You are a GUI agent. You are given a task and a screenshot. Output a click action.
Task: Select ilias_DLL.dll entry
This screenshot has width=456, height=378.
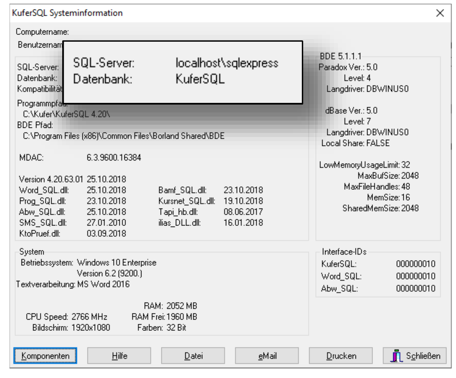[180, 223]
